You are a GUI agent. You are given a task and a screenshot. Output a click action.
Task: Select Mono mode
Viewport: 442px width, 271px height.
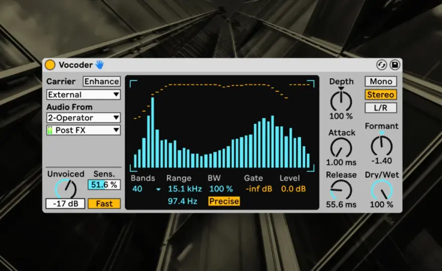(381, 81)
